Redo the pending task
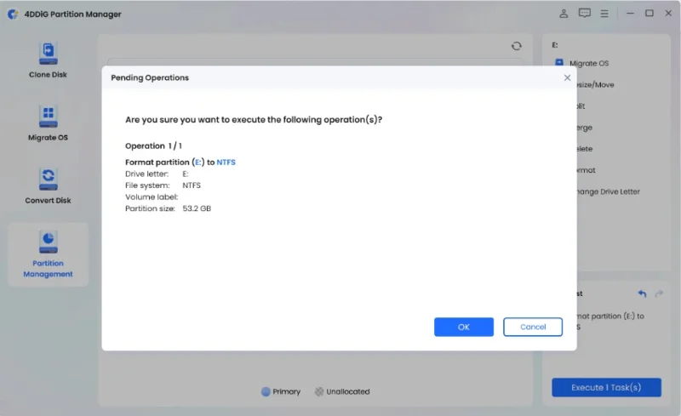Image resolution: width=681 pixels, height=416 pixels. pos(659,294)
